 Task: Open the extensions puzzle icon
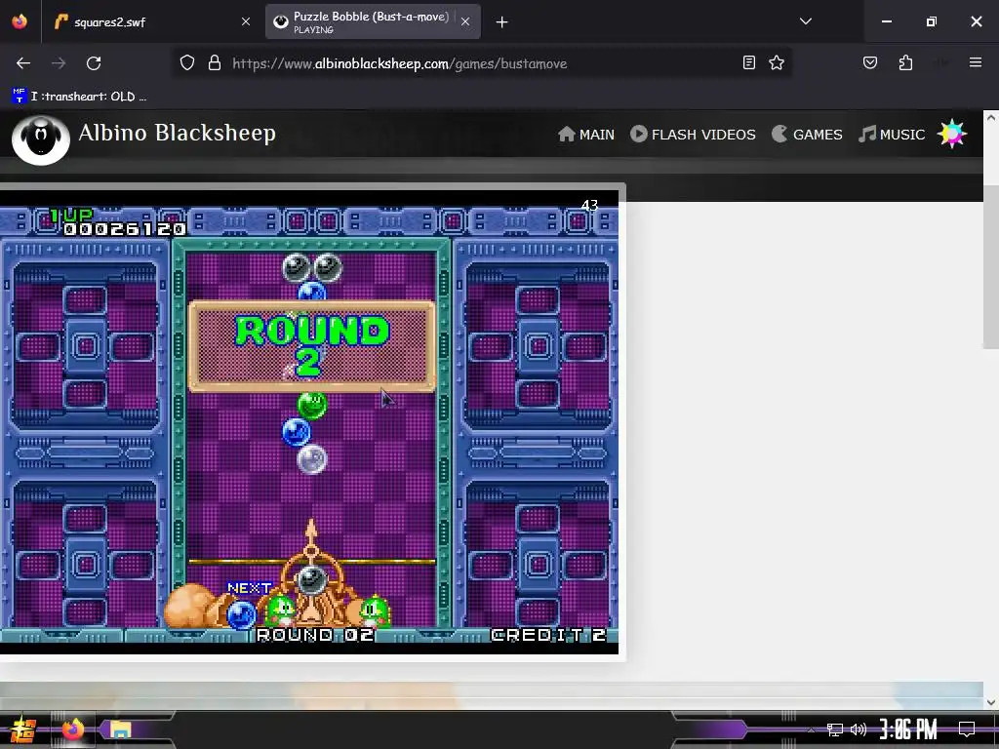(x=905, y=62)
